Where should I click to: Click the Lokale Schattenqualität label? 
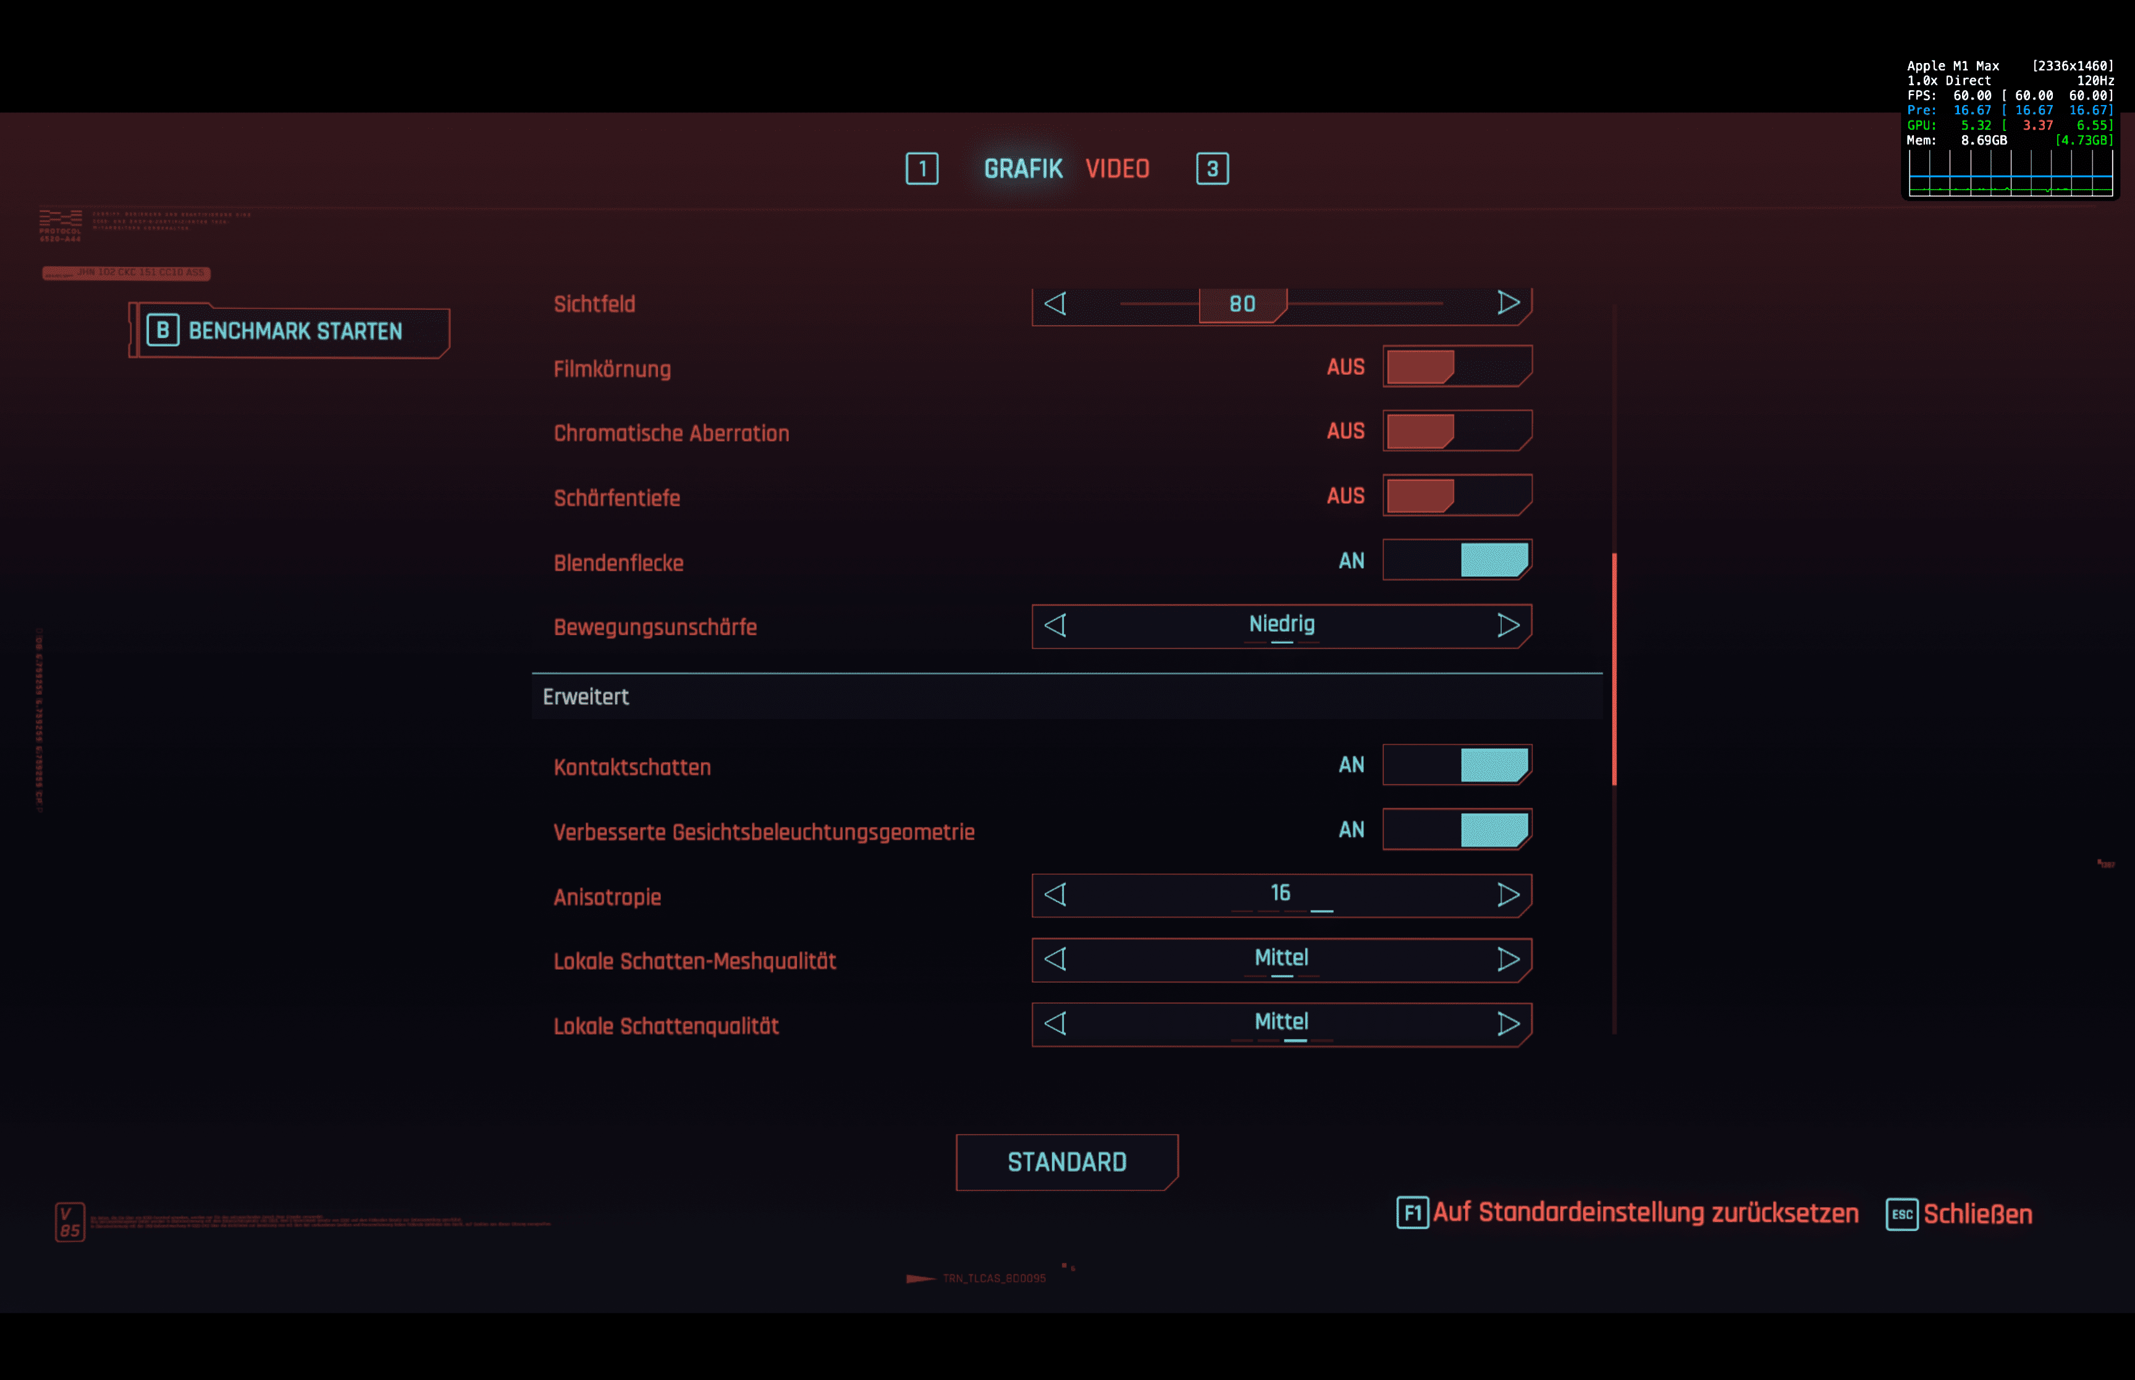[666, 1026]
